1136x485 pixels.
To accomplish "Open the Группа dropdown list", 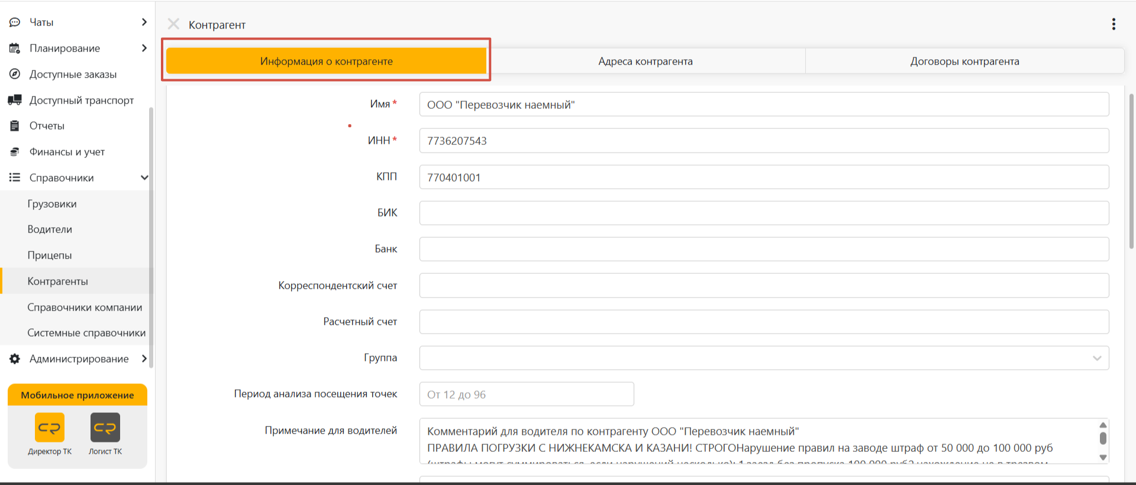I will coord(1096,358).
